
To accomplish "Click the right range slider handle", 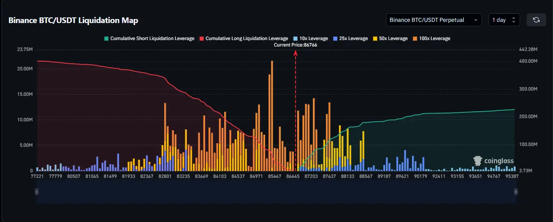I will 516,192.
